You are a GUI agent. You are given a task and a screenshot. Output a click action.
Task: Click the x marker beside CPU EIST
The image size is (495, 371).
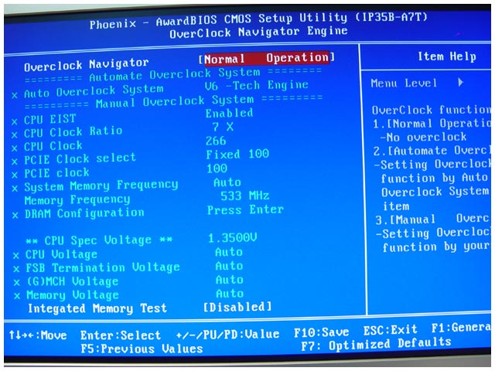[15, 121]
